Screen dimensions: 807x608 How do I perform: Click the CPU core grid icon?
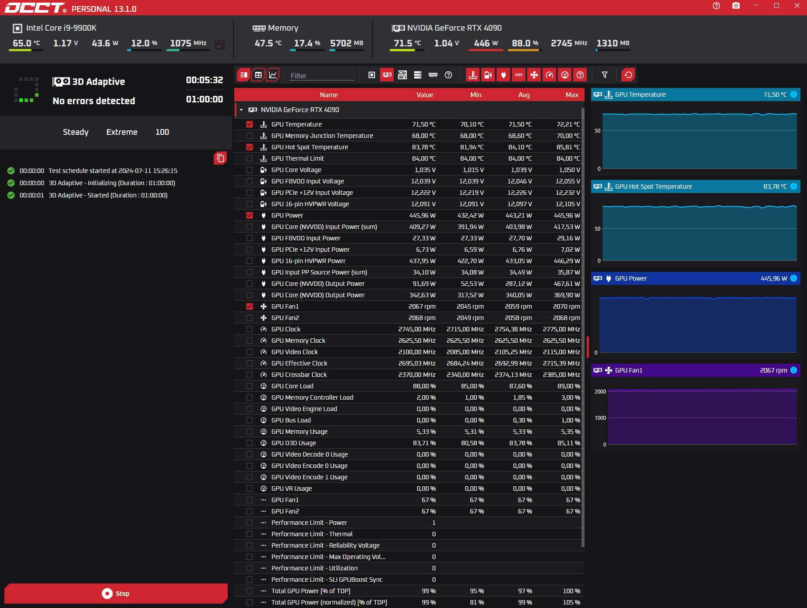(x=220, y=44)
